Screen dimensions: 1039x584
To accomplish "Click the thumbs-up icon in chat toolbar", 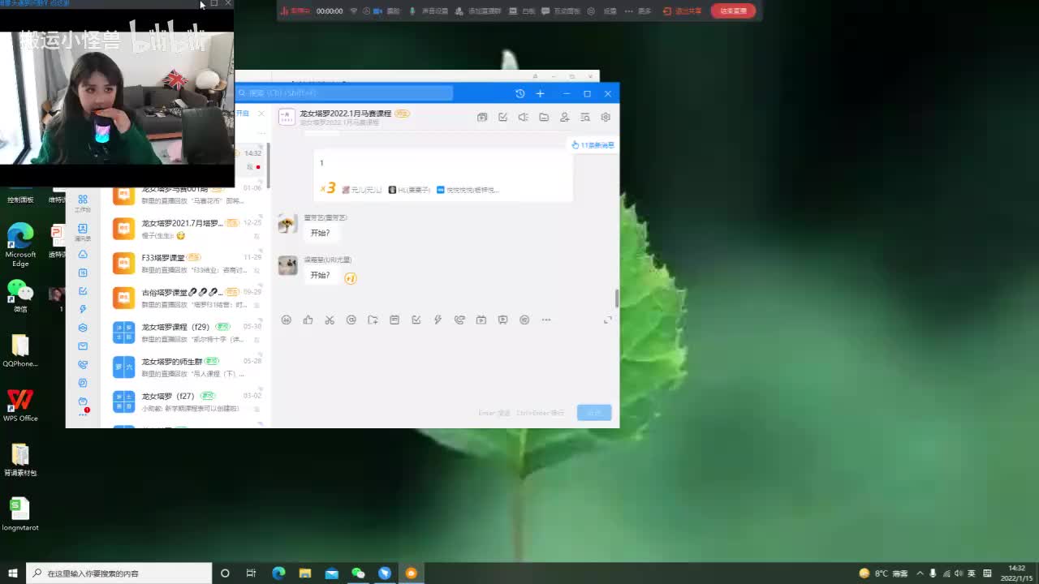I will pyautogui.click(x=308, y=320).
